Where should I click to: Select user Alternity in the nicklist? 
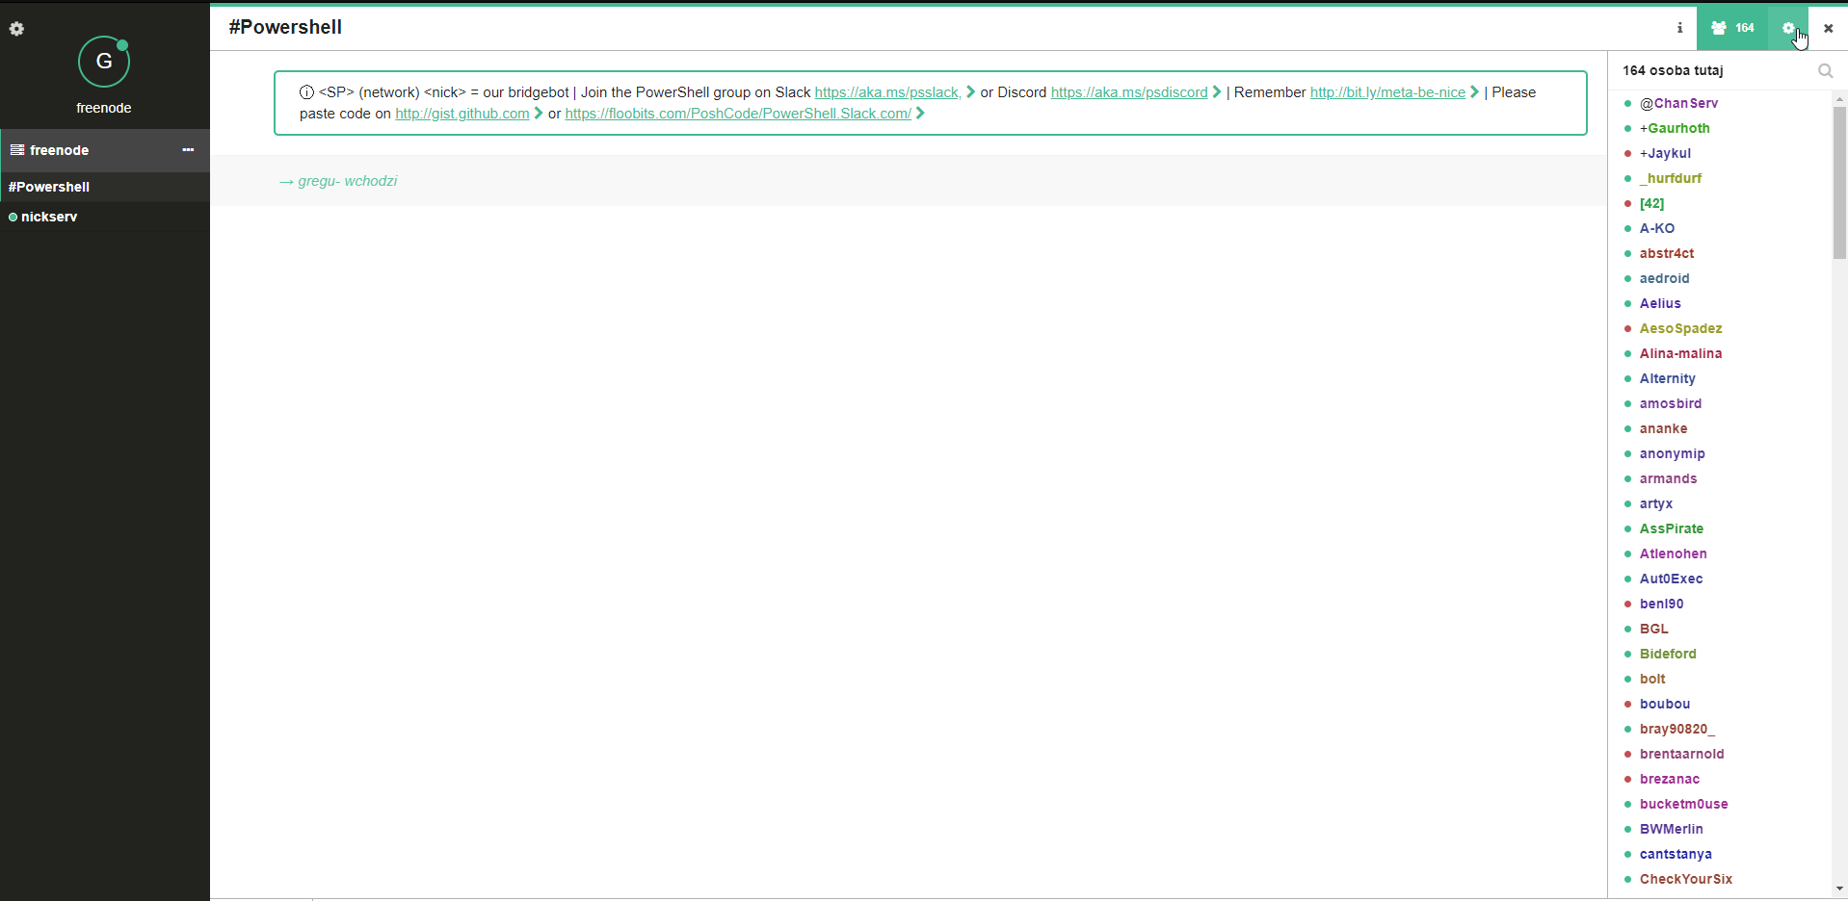tap(1668, 378)
